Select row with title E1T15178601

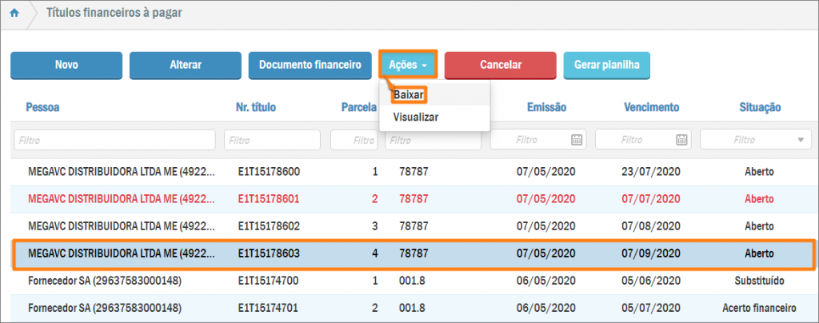click(x=269, y=198)
